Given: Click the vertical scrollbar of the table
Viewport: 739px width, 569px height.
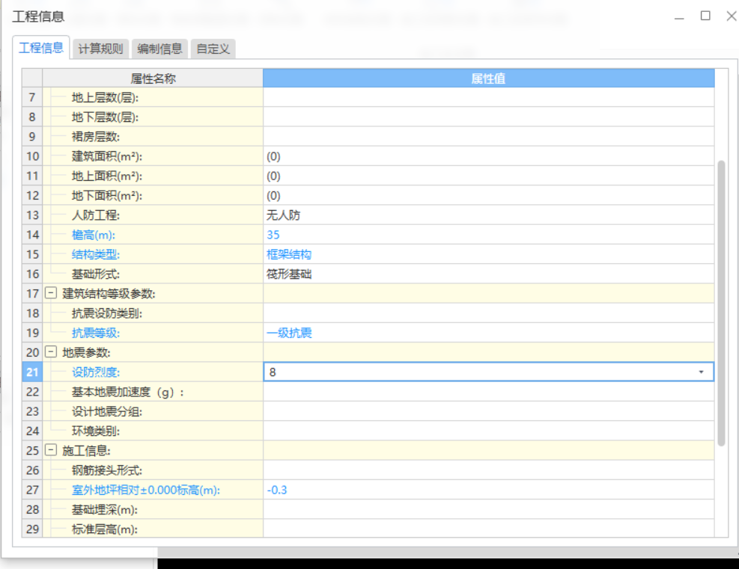Looking at the screenshot, I should point(721,303).
